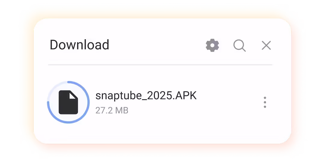Open download settings via gear icon
This screenshot has height=162, width=325.
click(212, 45)
